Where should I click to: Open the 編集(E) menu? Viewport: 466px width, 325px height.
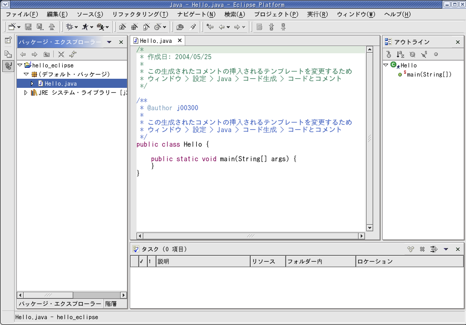(x=57, y=14)
